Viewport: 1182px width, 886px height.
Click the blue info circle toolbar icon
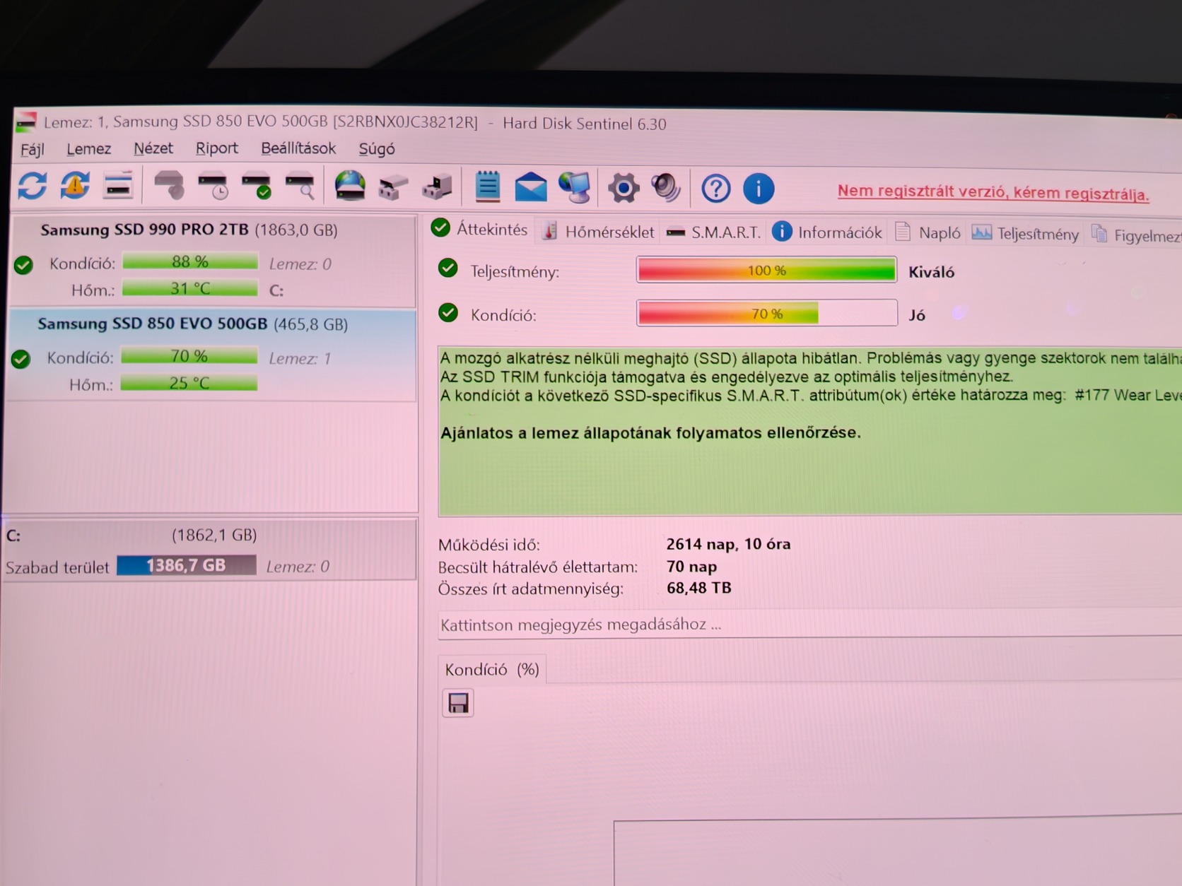(x=759, y=189)
